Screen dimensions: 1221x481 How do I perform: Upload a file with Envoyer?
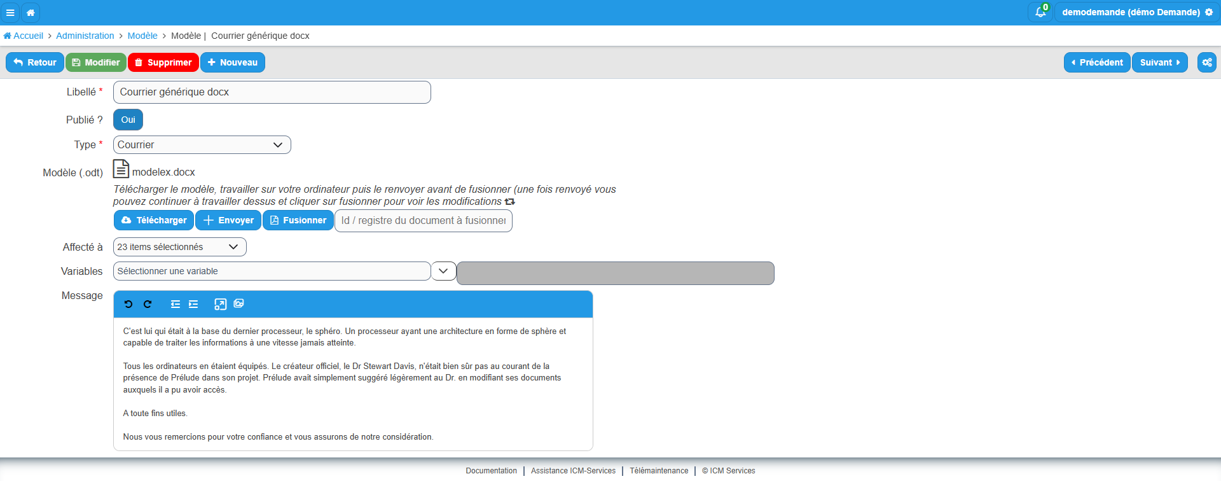(x=228, y=220)
